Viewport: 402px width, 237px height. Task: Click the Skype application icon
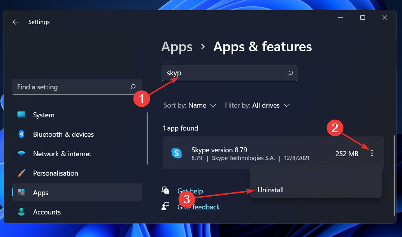coord(177,153)
